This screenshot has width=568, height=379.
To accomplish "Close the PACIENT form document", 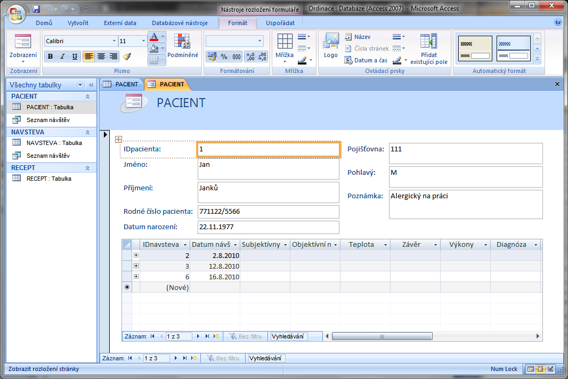I will pos(557,84).
